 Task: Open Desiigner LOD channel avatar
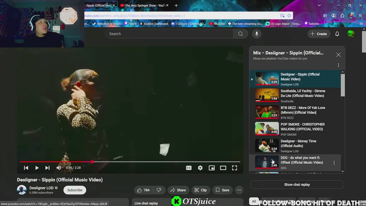pyautogui.click(x=22, y=190)
